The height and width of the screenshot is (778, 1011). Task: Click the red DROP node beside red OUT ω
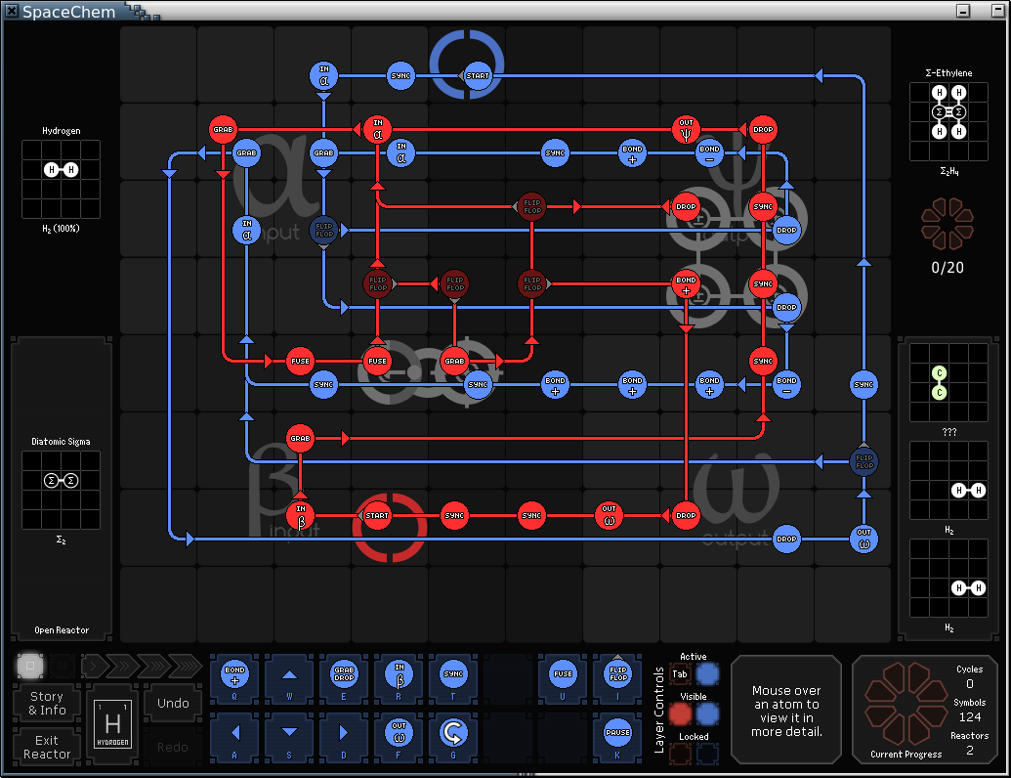pyautogui.click(x=686, y=515)
